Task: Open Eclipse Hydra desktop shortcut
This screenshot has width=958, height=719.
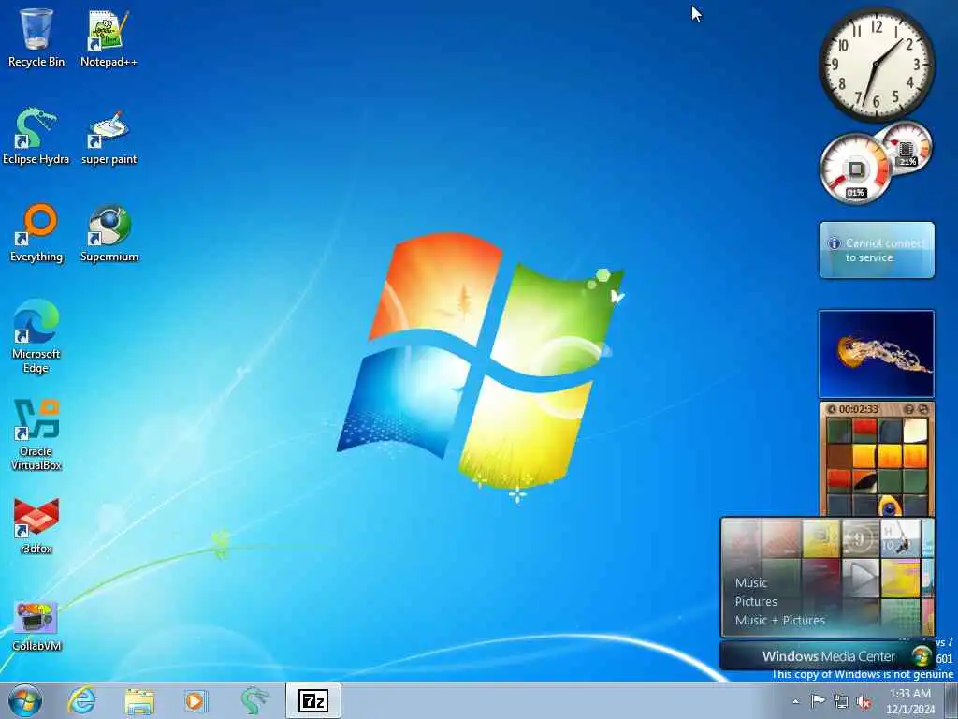Action: (x=36, y=136)
